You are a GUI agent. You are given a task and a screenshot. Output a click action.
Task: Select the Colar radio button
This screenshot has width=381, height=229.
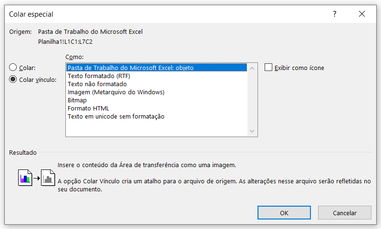coord(13,67)
